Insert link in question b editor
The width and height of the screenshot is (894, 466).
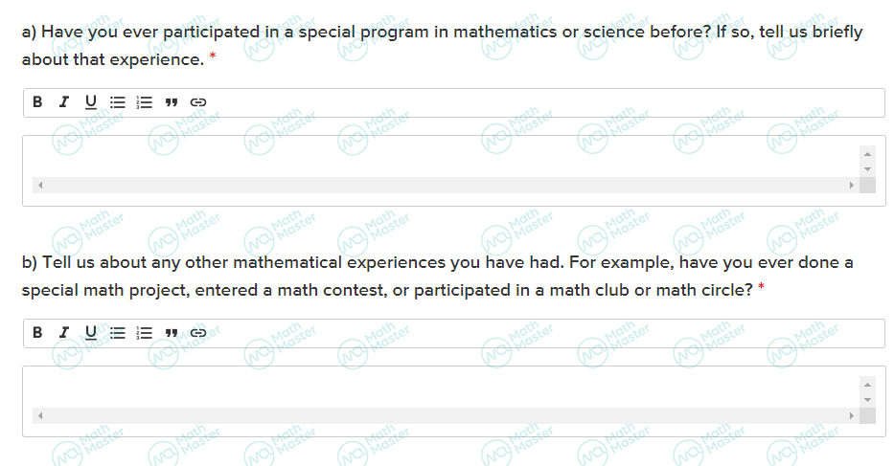point(197,333)
